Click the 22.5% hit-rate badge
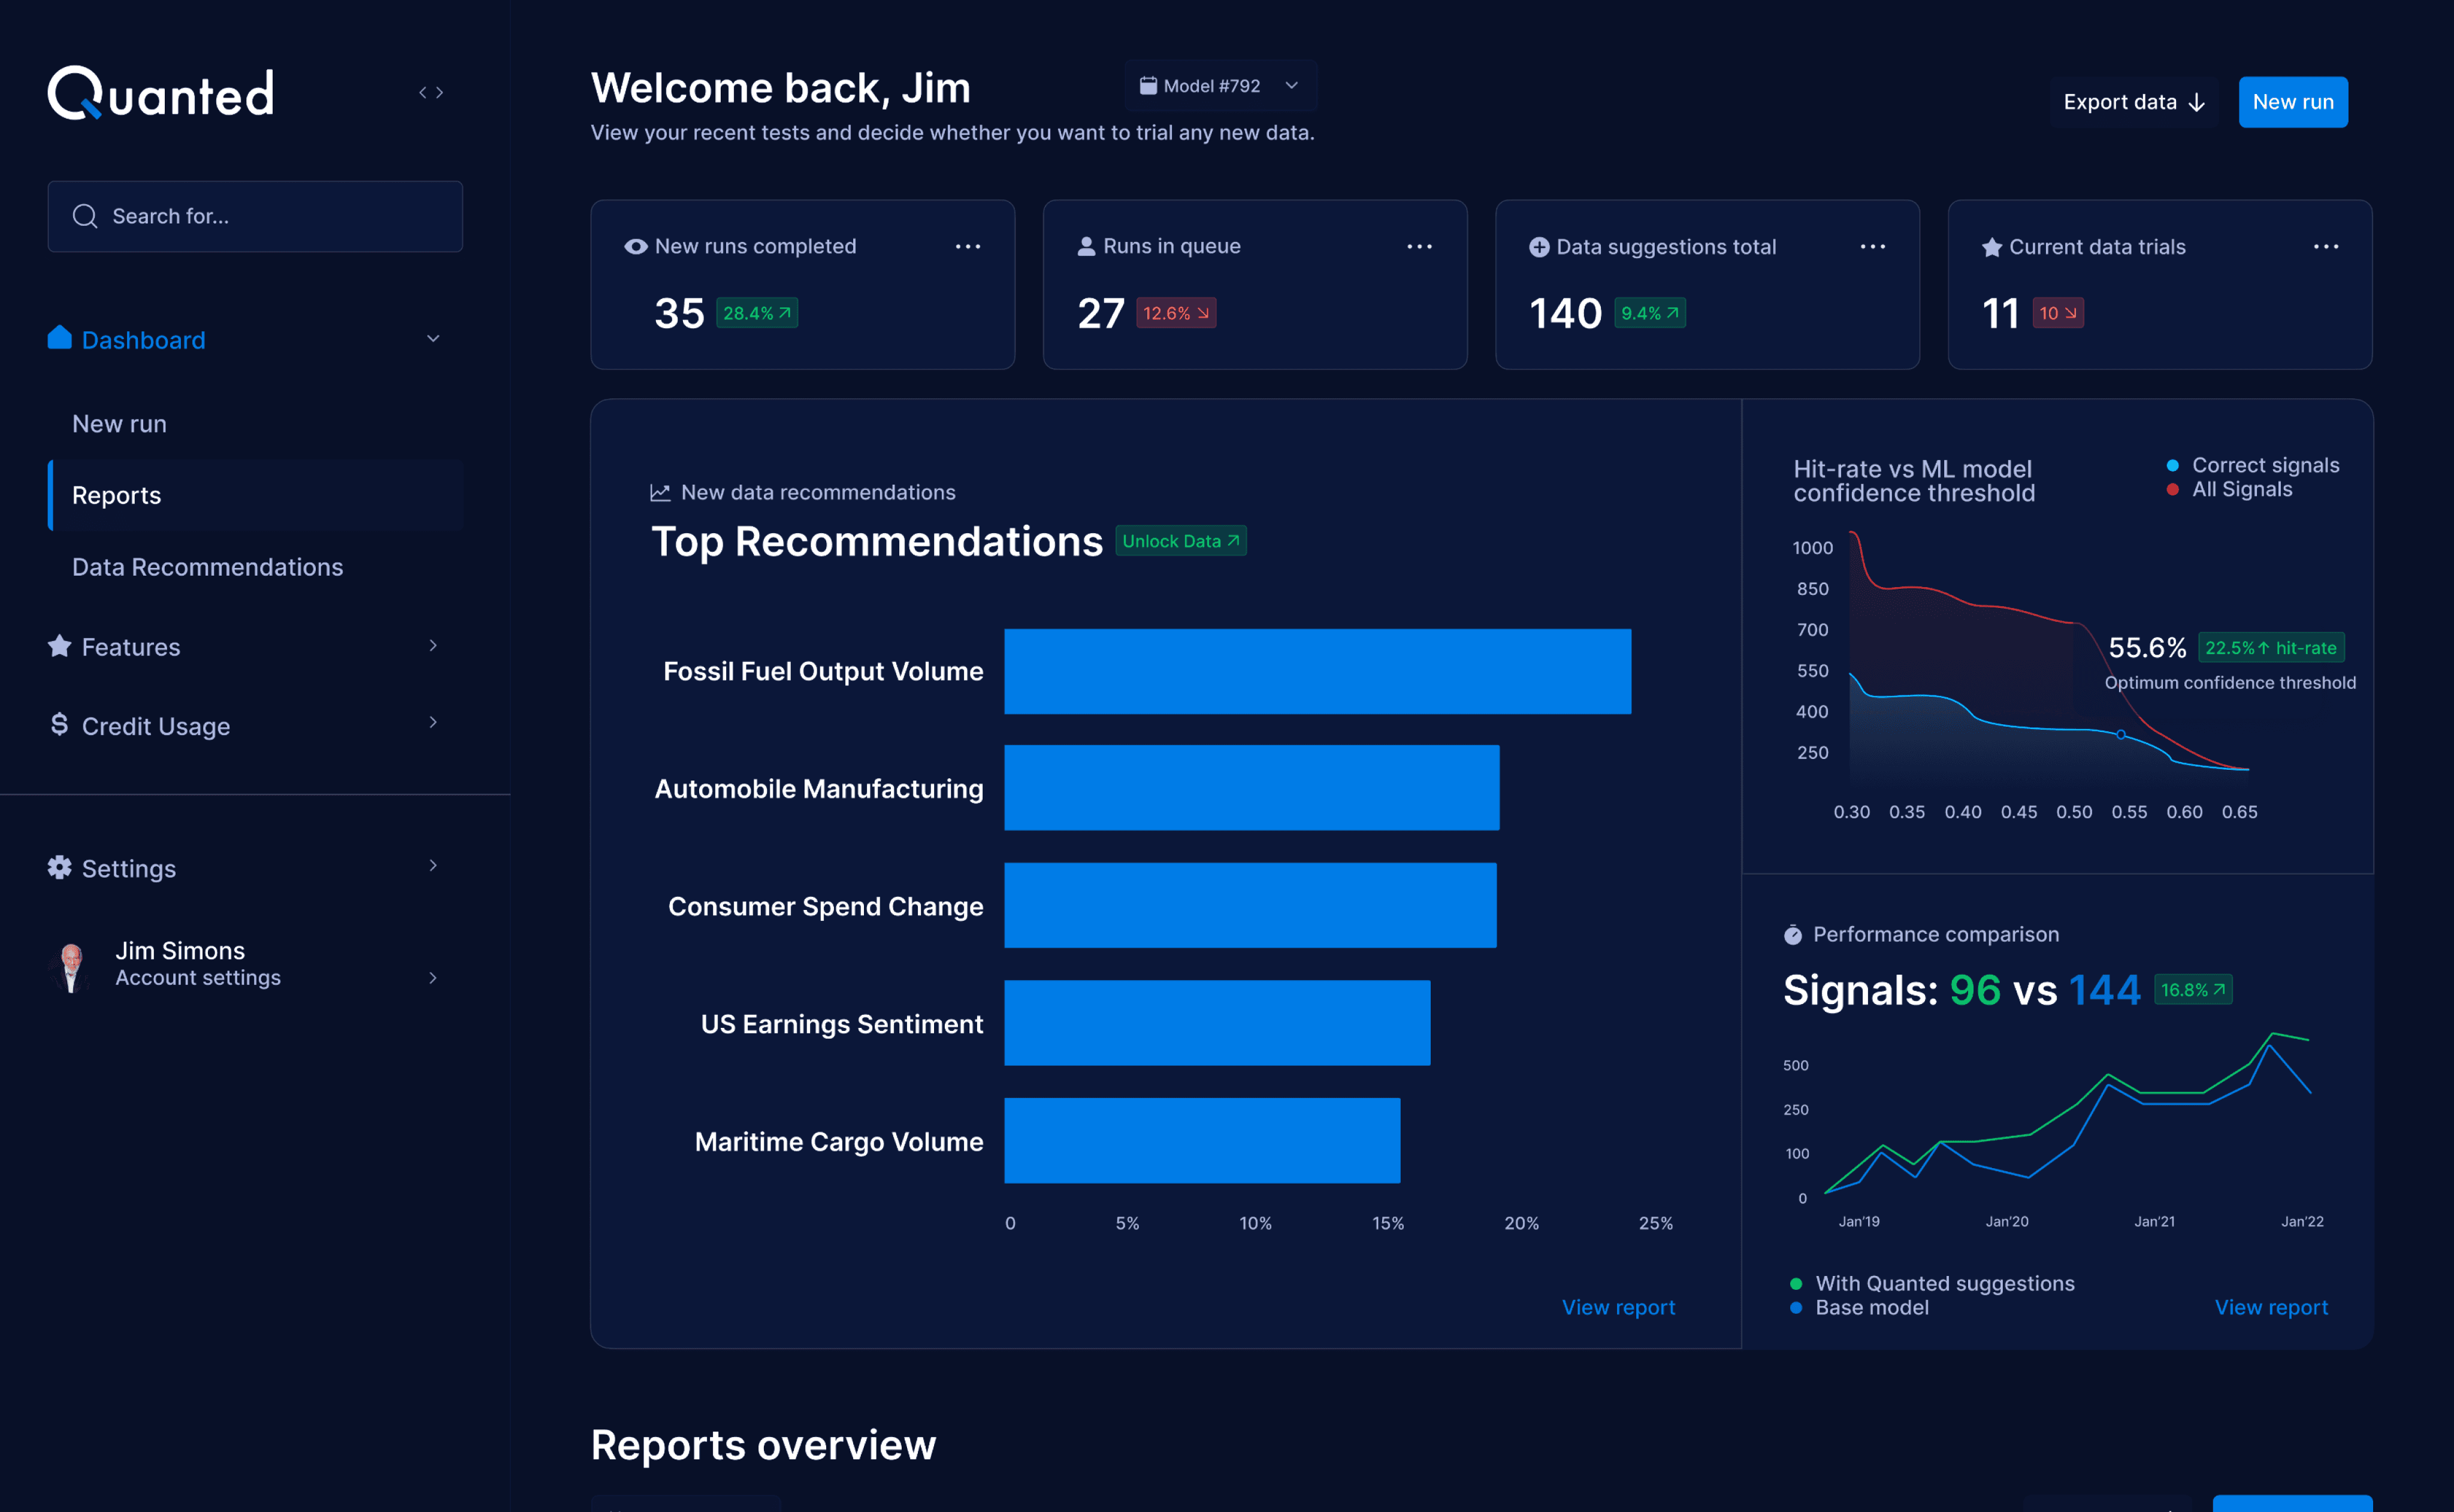Viewport: 2454px width, 1512px height. [2271, 648]
